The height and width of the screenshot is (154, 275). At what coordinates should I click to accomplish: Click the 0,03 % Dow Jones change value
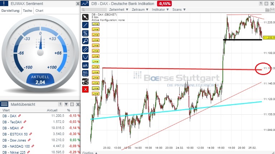click(x=75, y=140)
